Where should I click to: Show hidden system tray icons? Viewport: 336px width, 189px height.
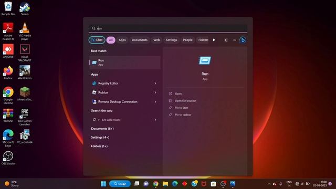click(x=269, y=184)
